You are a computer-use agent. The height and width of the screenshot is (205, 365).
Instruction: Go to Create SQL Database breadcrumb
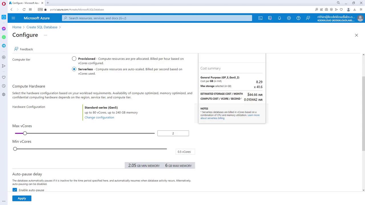tap(42, 27)
